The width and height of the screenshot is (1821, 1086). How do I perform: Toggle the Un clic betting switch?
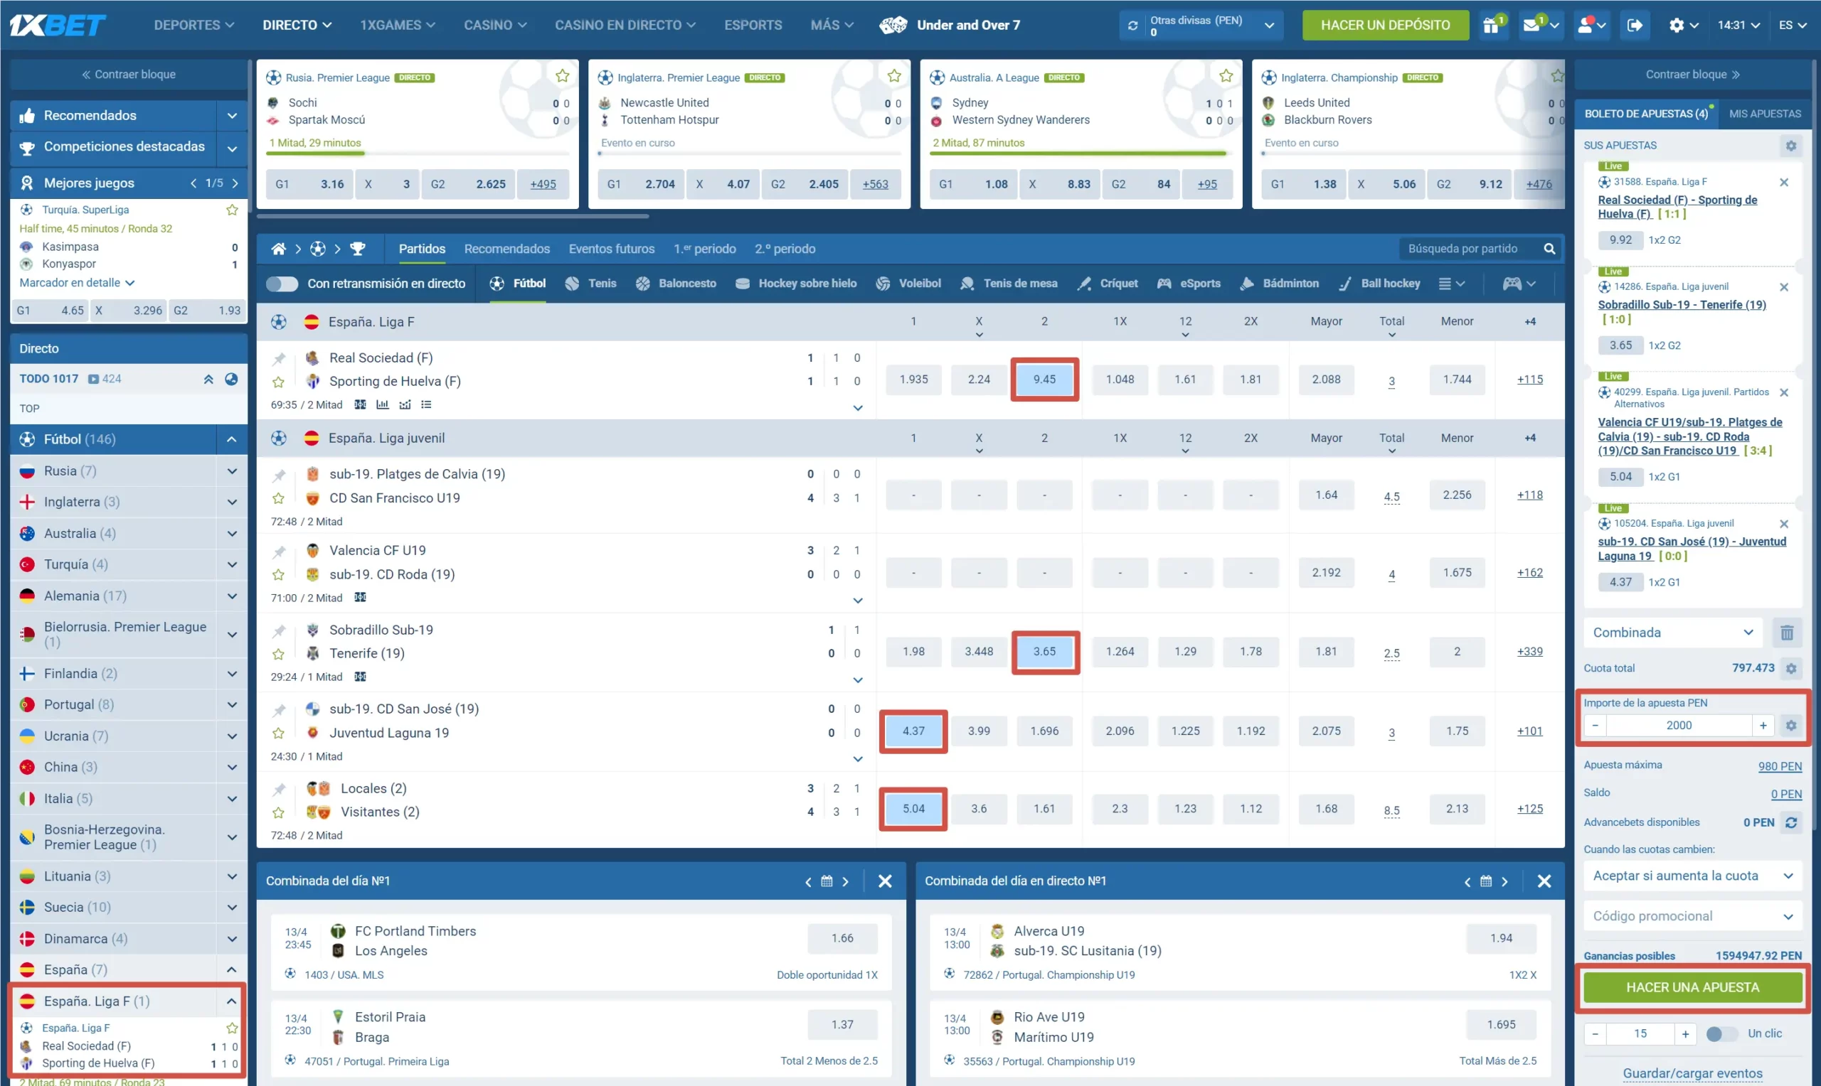pyautogui.click(x=1721, y=1034)
